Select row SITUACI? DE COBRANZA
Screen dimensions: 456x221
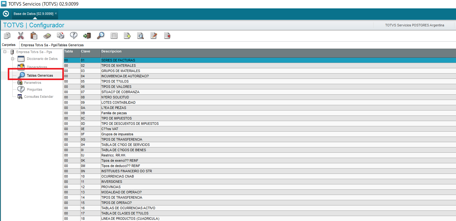(260, 92)
